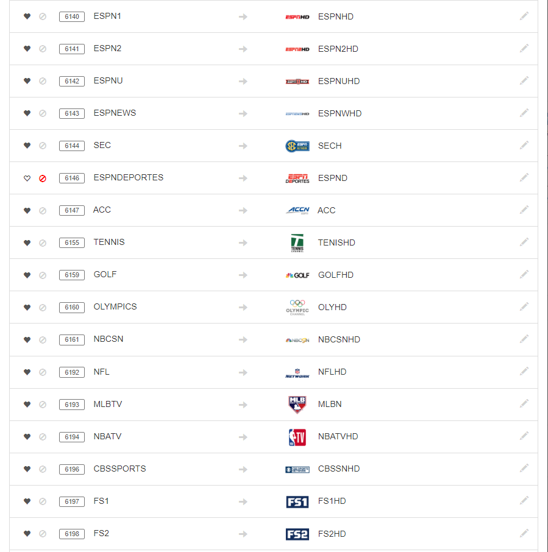Click the ESPN Deportes channel logo

pos(297,178)
